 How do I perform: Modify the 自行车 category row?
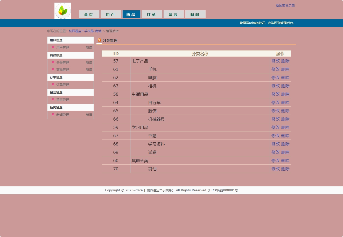point(275,102)
